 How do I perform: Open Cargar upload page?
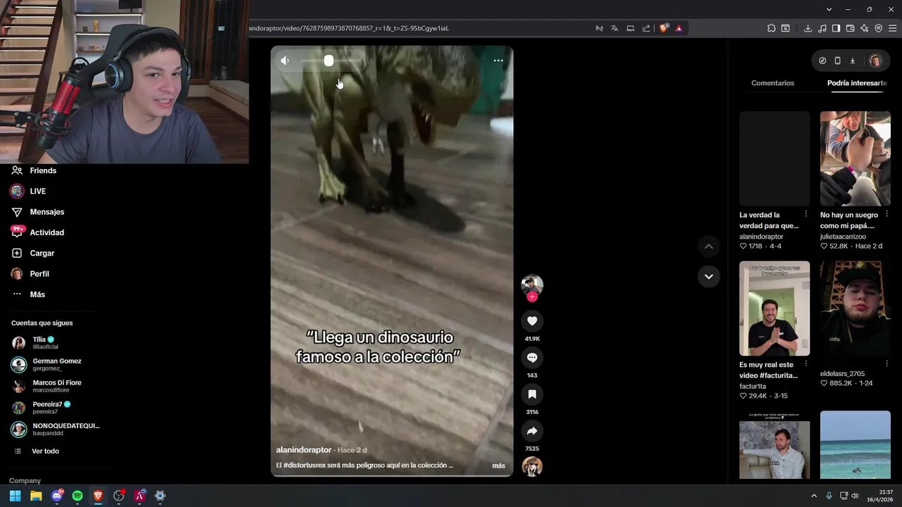[42, 253]
